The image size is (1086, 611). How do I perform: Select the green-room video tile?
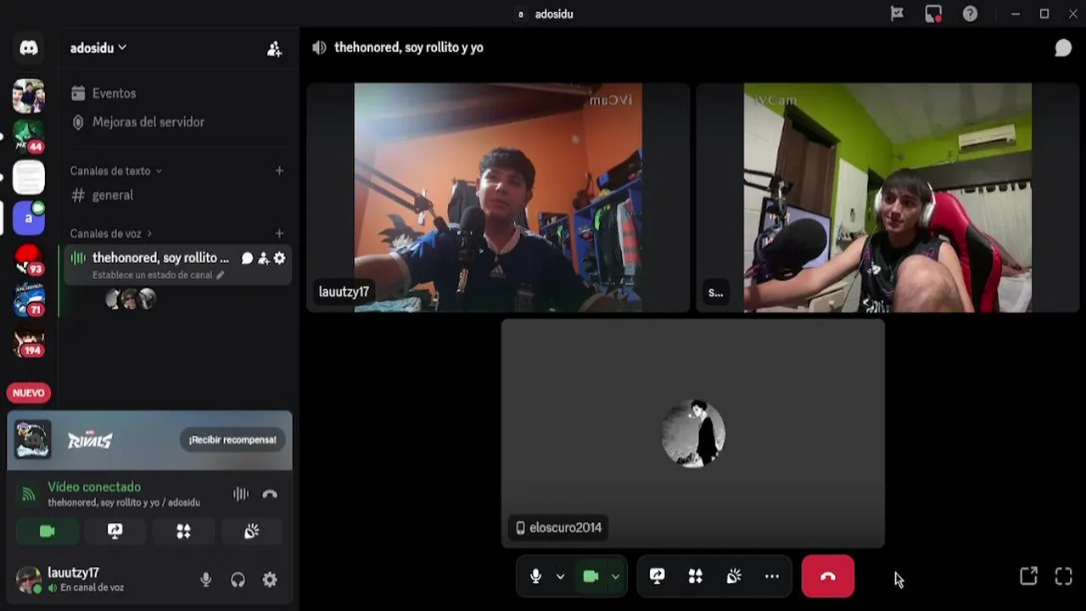point(887,197)
